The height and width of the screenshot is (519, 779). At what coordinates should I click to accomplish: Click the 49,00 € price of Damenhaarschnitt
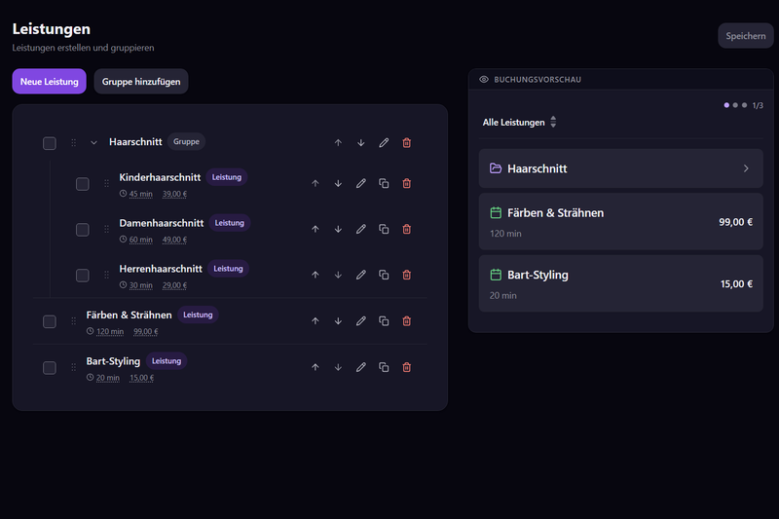click(x=174, y=240)
